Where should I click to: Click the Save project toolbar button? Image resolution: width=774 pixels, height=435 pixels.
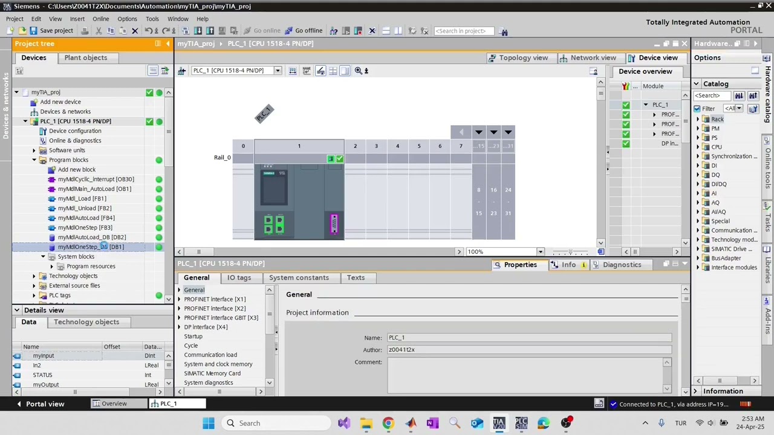[51, 31]
